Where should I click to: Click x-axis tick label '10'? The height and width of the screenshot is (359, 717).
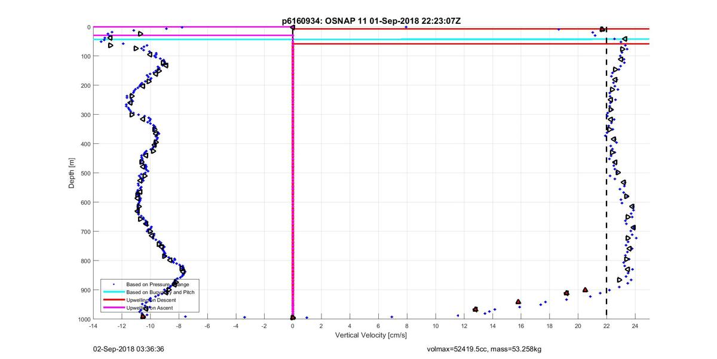pos(436,326)
